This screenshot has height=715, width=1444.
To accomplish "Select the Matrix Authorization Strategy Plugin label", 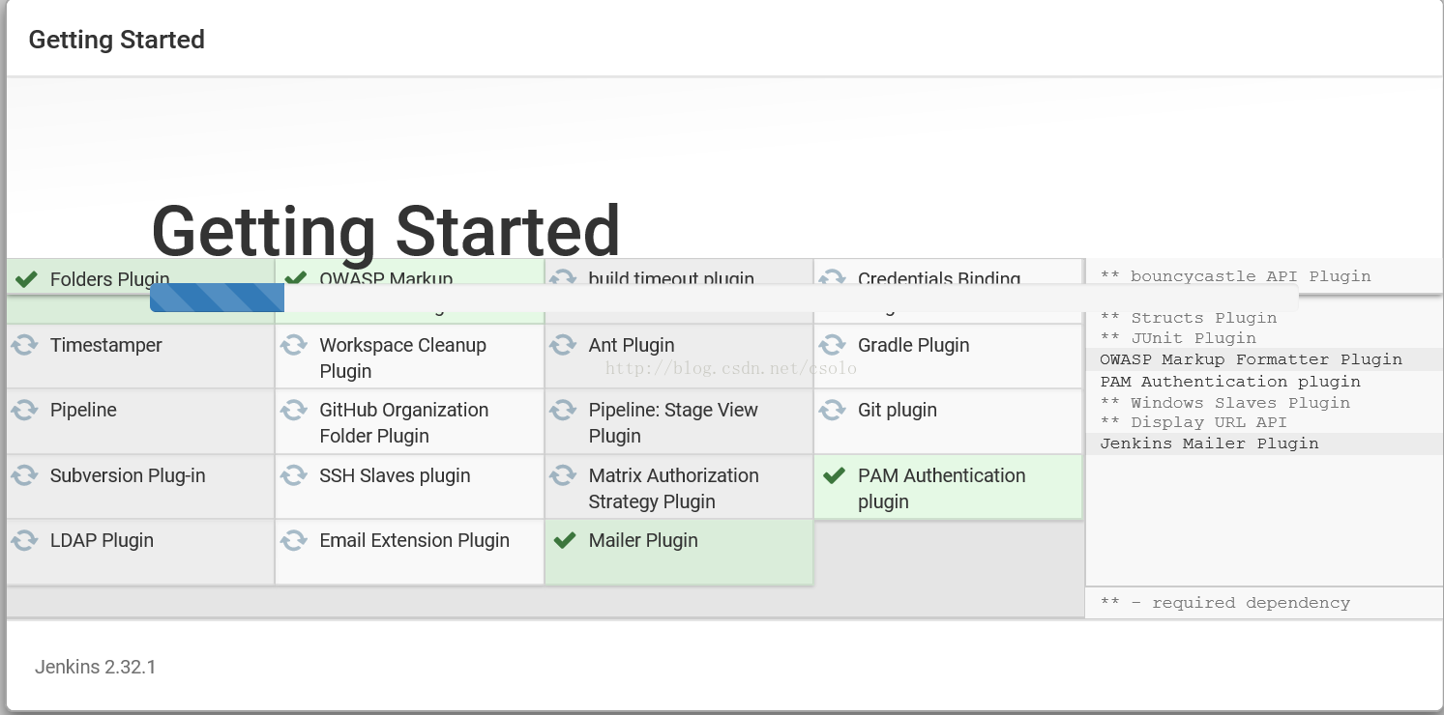I will 674,488.
